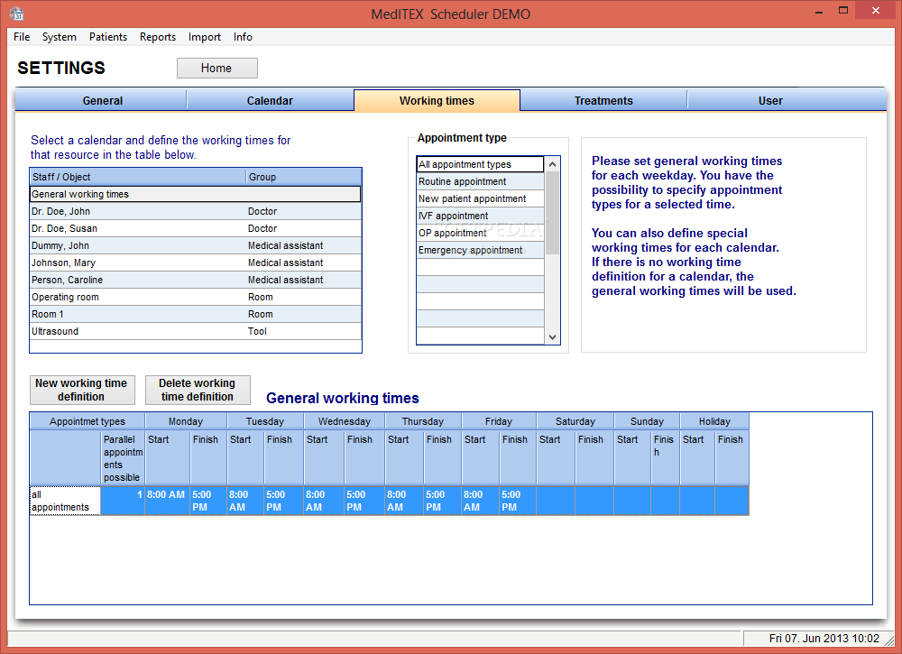Click Monday finish 5:00 PM cell
Screen dimensions: 902x654
click(208, 501)
